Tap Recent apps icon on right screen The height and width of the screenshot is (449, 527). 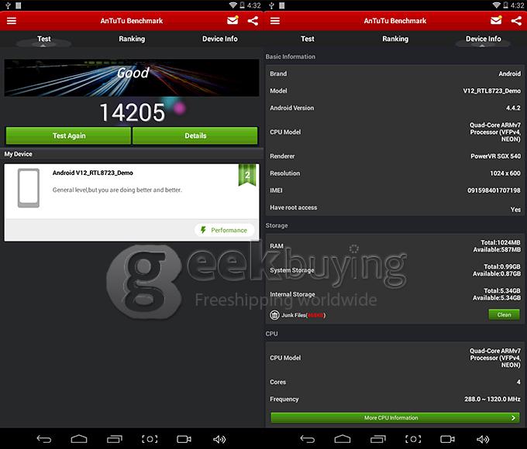click(x=378, y=439)
